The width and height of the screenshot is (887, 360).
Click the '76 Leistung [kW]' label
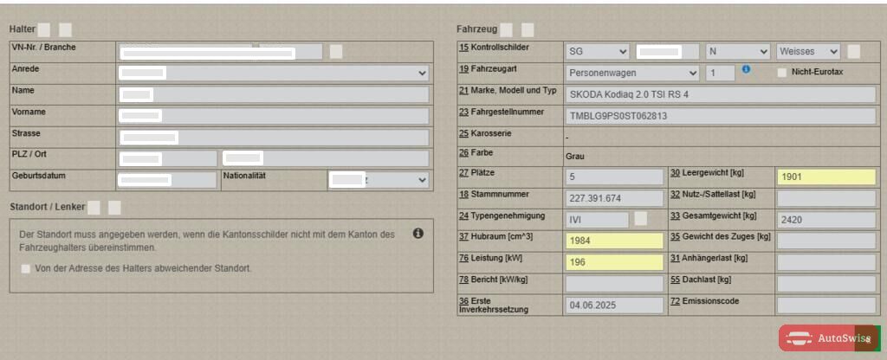click(490, 258)
